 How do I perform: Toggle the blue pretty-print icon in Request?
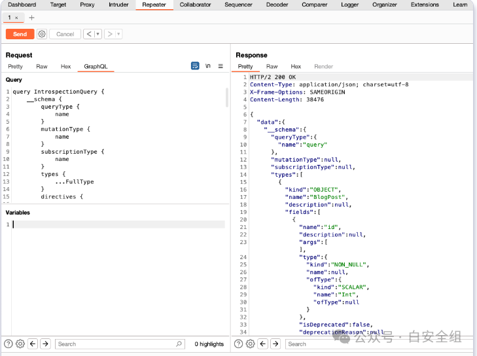[195, 65]
